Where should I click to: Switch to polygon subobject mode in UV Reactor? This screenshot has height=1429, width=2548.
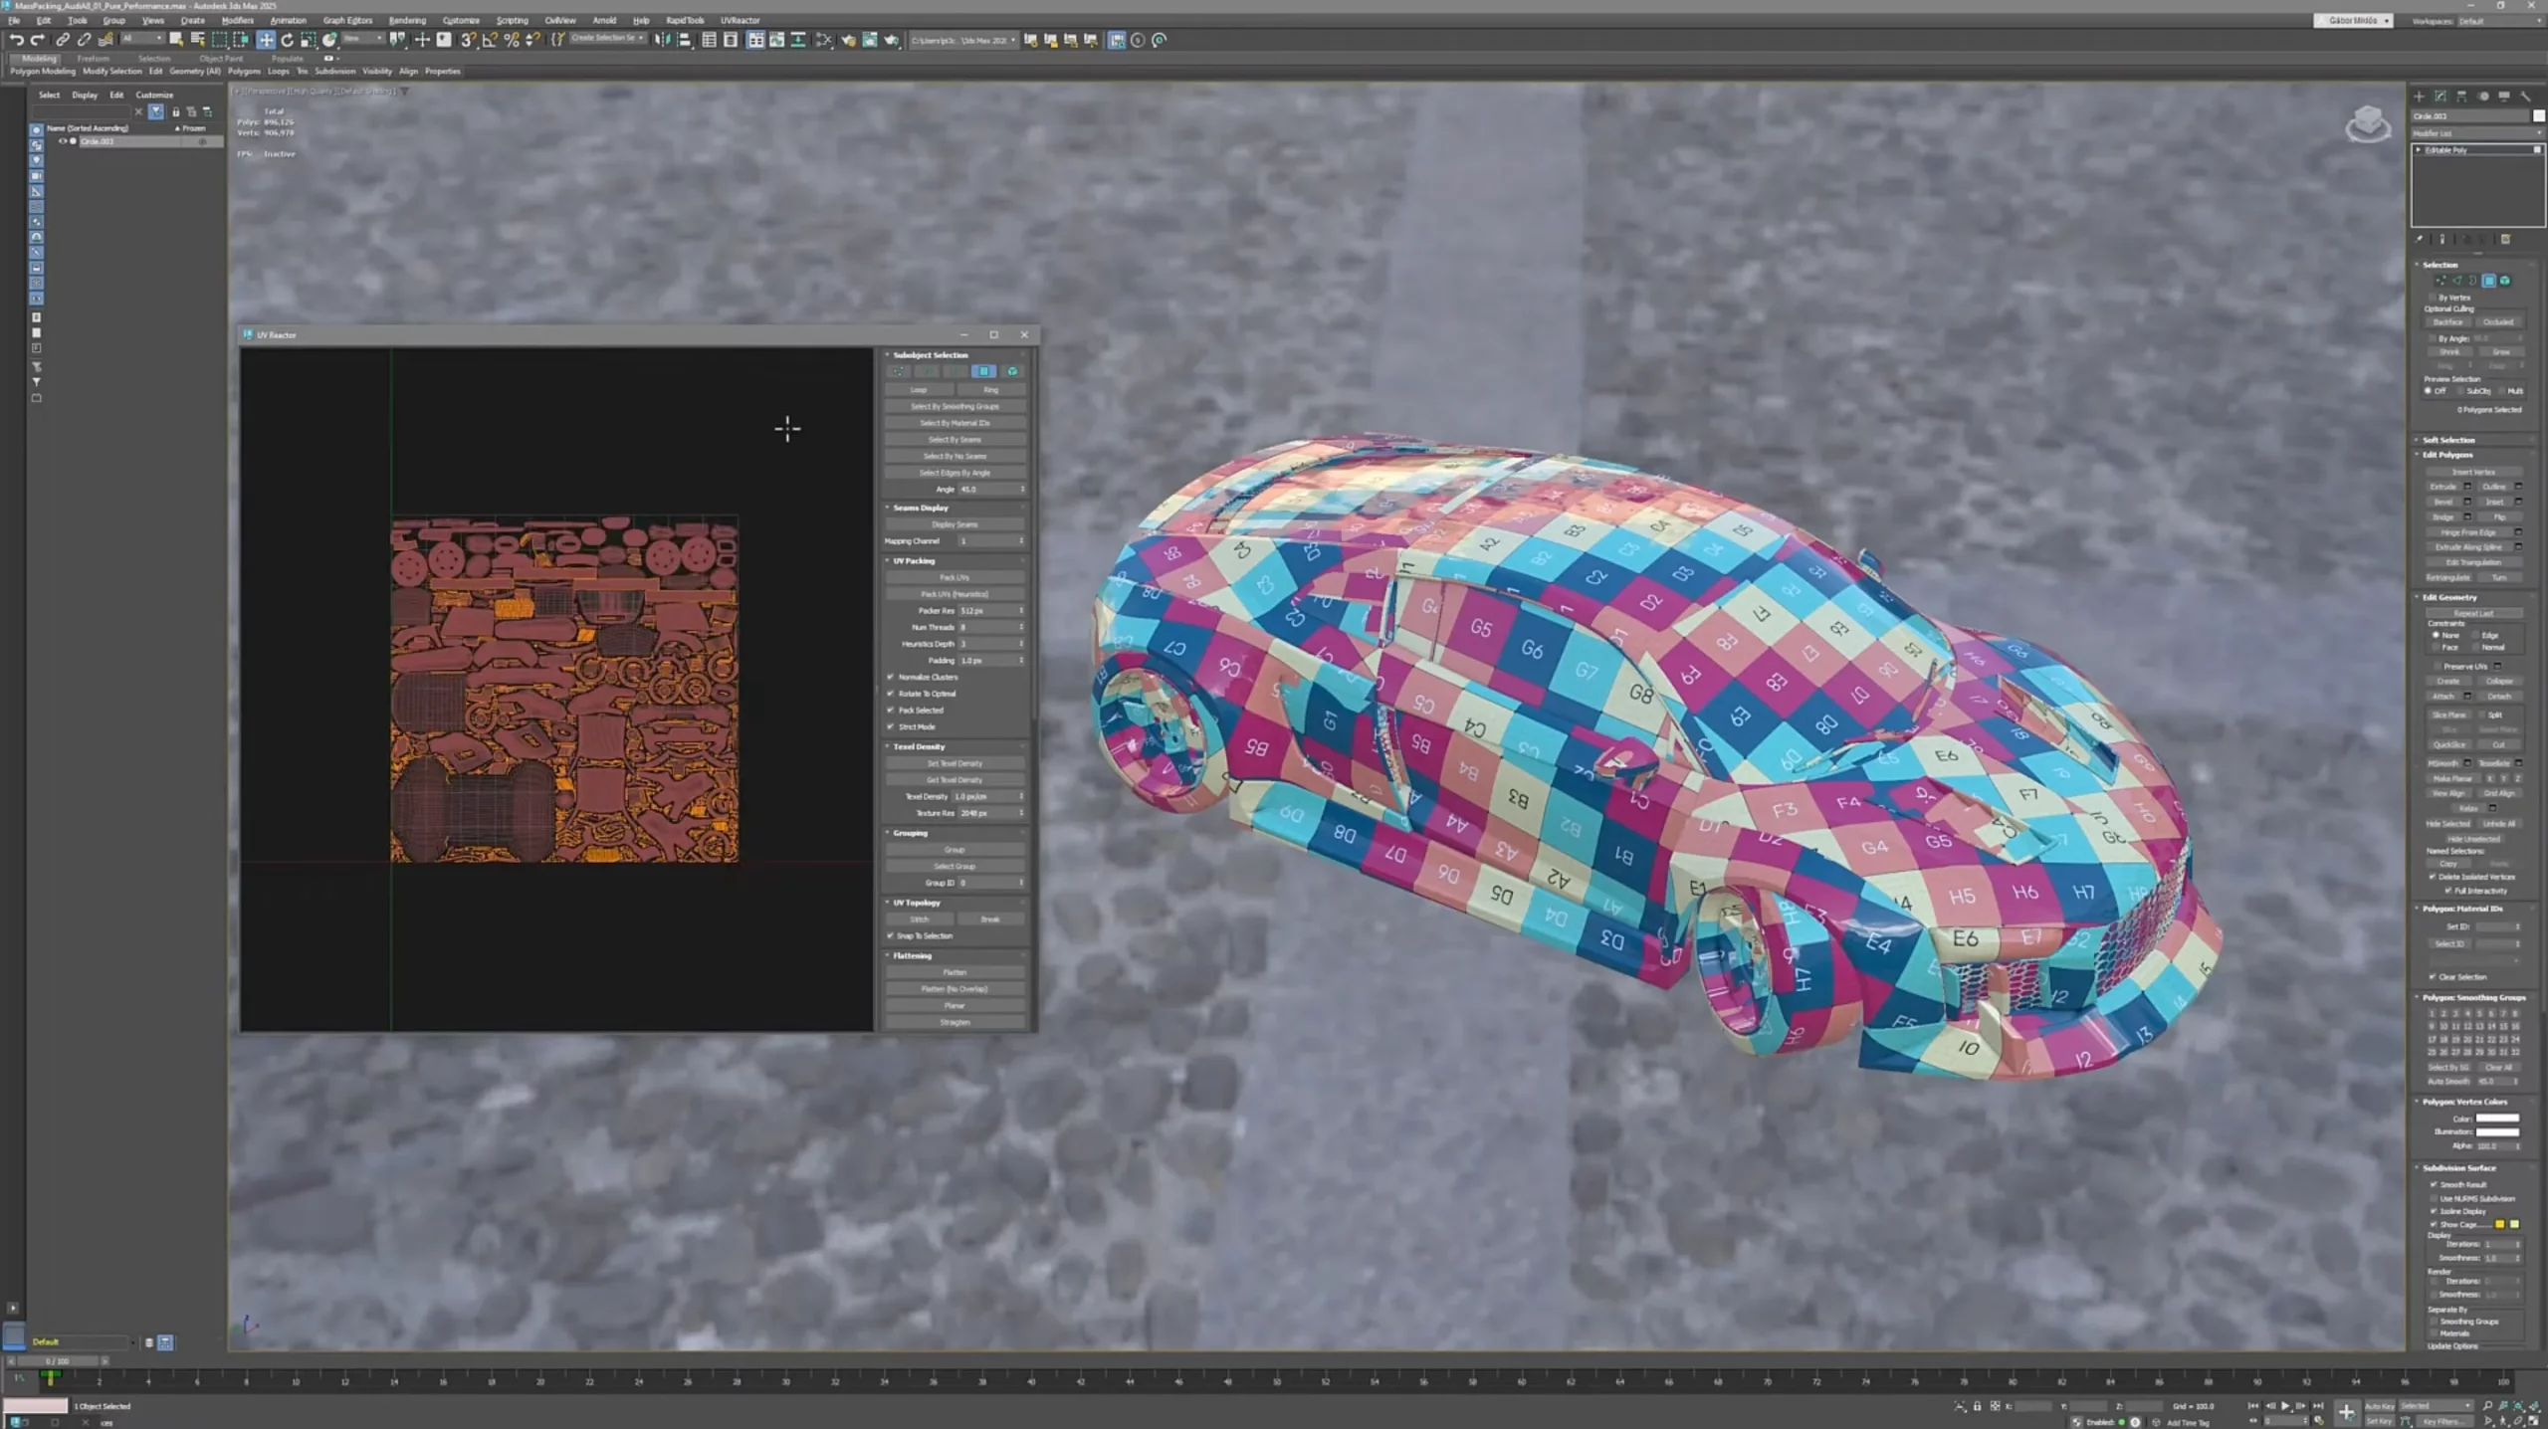tap(983, 371)
